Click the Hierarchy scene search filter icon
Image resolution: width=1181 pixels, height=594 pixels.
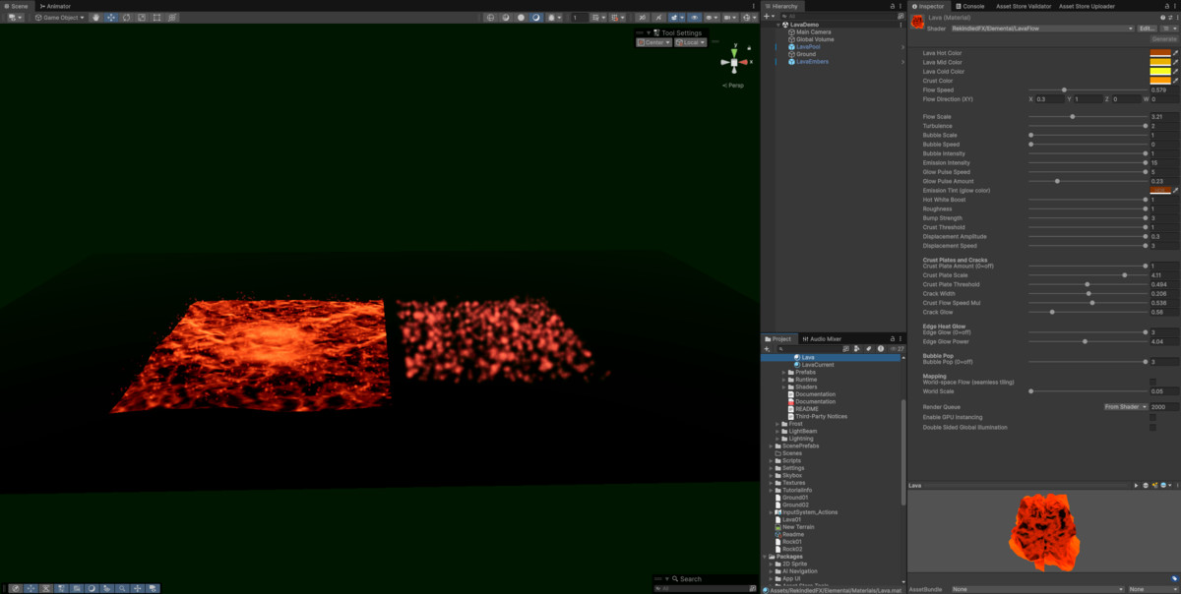pyautogui.click(x=901, y=16)
